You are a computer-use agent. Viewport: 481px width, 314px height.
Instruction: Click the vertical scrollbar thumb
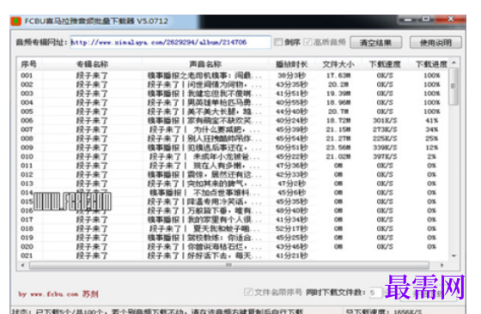click(x=454, y=87)
